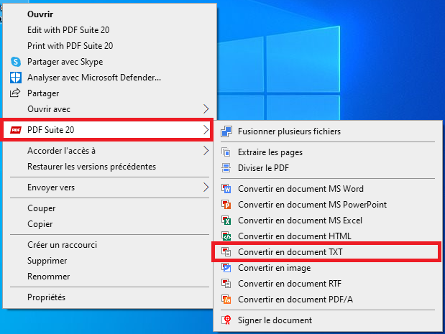Click the share icon next to Partager
This screenshot has width=445, height=334.
pyautogui.click(x=15, y=93)
